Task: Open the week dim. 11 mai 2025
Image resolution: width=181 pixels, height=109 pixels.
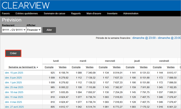Action: 14,97
